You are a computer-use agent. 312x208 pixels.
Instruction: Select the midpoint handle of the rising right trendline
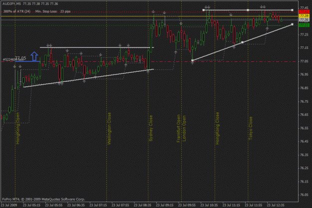[242, 42]
